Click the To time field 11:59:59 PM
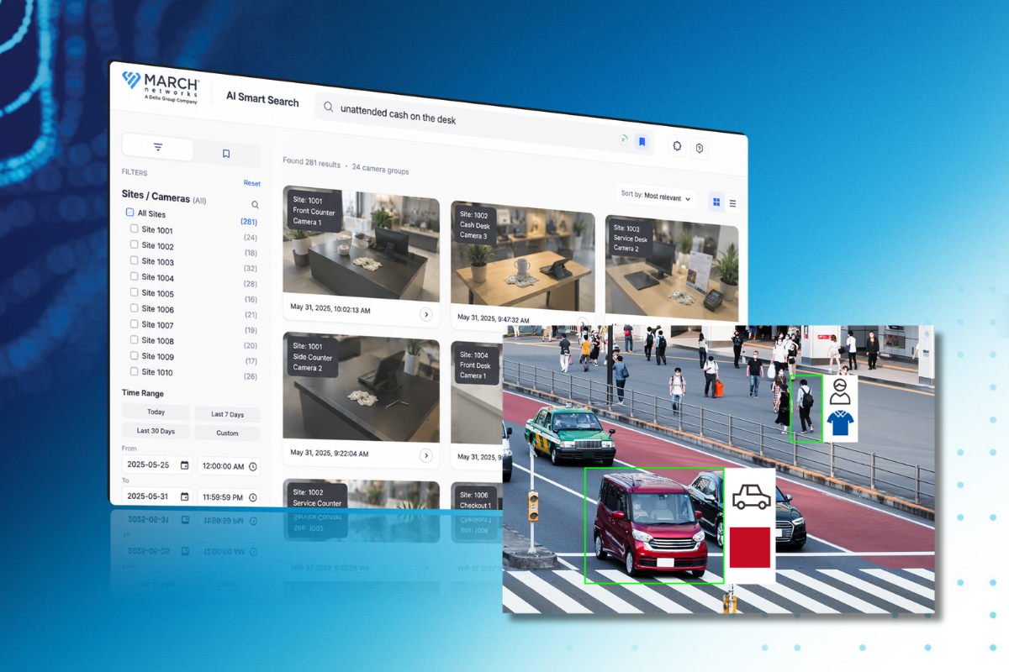Viewport: 1009px width, 672px height. (x=229, y=497)
